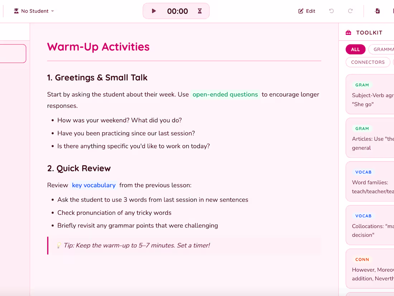This screenshot has height=296, width=394.
Task: Select the Collocations VOCAB card
Action: click(373, 225)
